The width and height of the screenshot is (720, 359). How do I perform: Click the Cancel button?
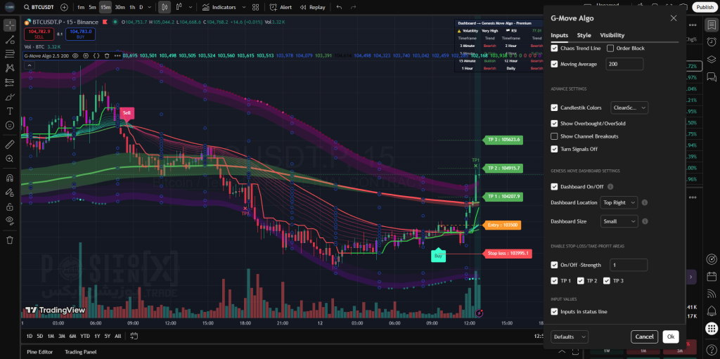point(644,337)
